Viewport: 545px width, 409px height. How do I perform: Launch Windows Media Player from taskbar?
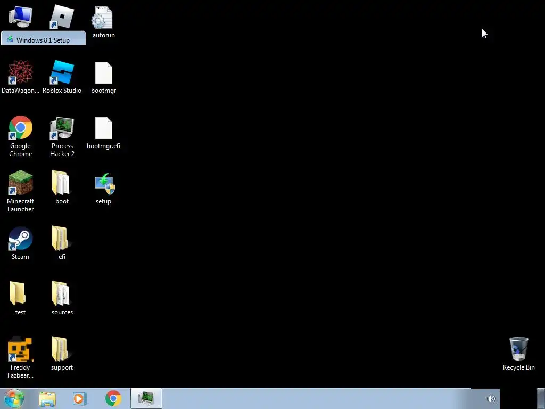[80, 399]
